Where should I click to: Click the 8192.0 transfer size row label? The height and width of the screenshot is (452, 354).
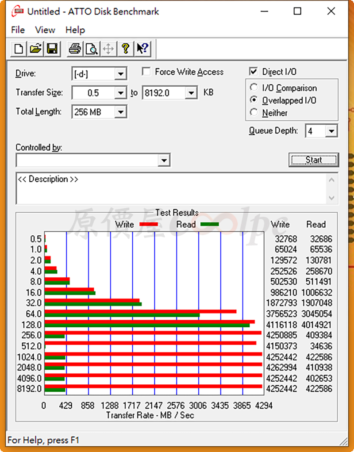pyautogui.click(x=30, y=389)
